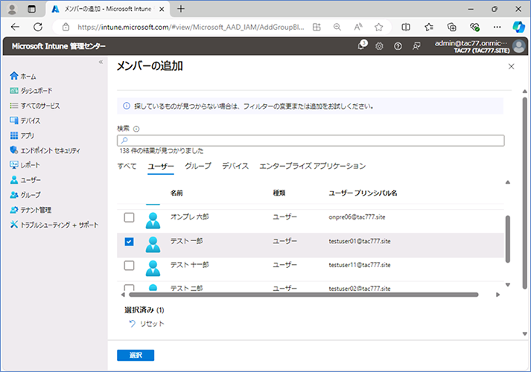Check the box for オンプレ 六郎

click(x=129, y=217)
